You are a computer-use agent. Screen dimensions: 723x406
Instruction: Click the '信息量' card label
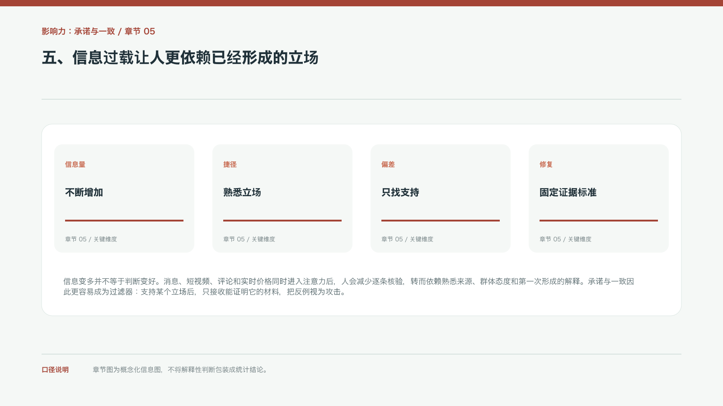point(75,165)
